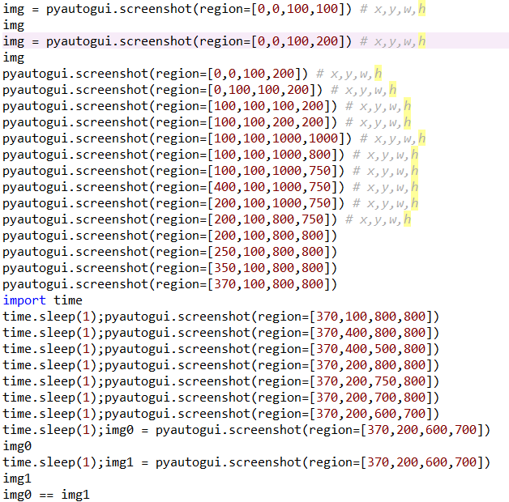Click the lone 'img1' line
Image resolution: width=509 pixels, height=502 pixels.
click(17, 479)
